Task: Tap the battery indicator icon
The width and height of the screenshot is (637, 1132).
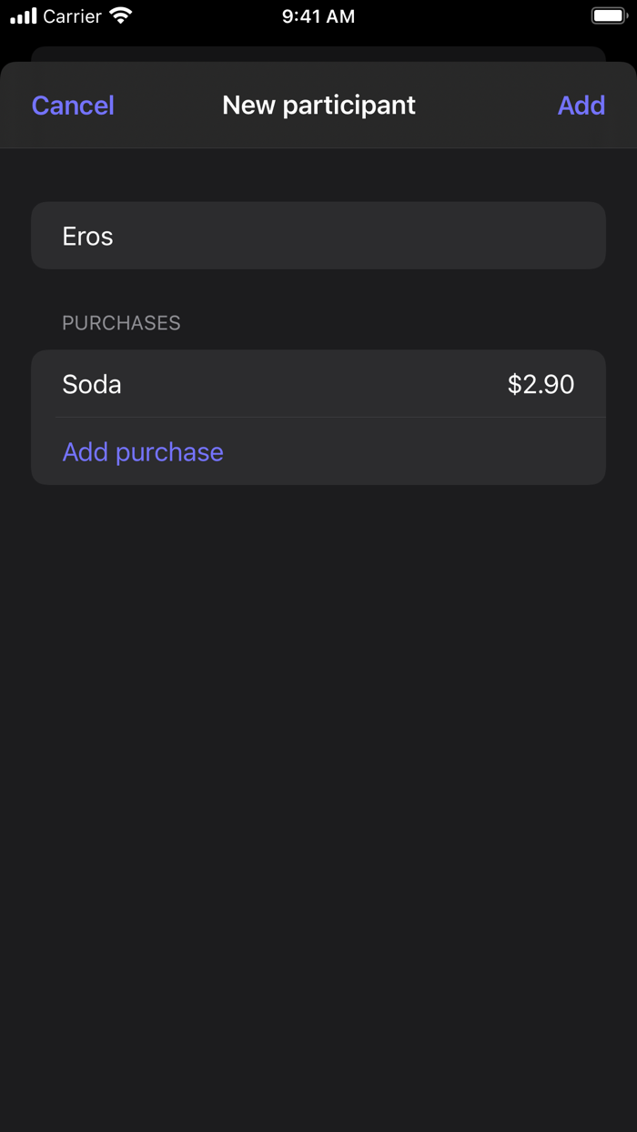Action: (x=609, y=15)
